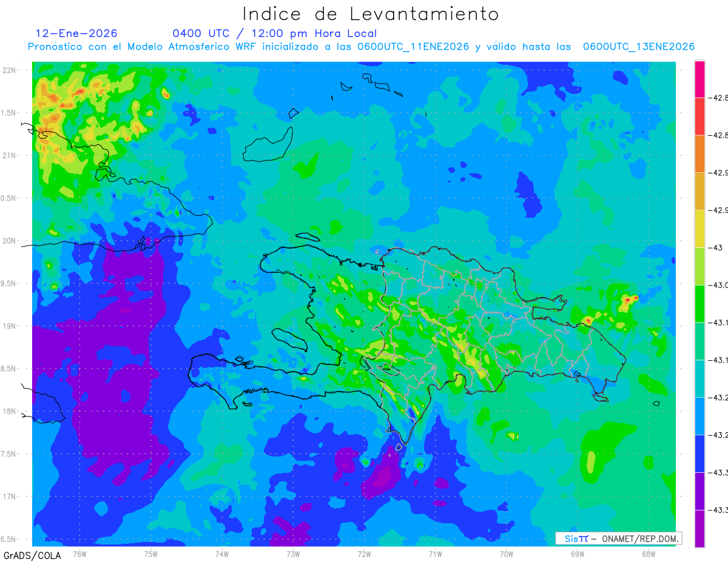Select the dark blue legend swatch
Viewport: 728px width, 562px height.
pos(699,453)
